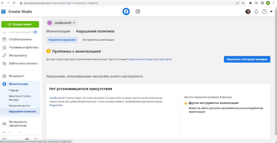Switch to Инструменты монетизации tab

coord(98,40)
